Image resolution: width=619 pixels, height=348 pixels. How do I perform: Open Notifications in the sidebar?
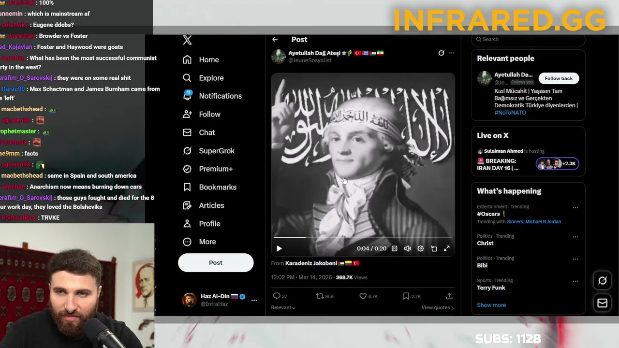click(212, 96)
